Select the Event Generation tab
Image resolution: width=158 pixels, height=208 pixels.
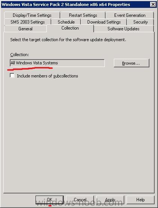[130, 15]
